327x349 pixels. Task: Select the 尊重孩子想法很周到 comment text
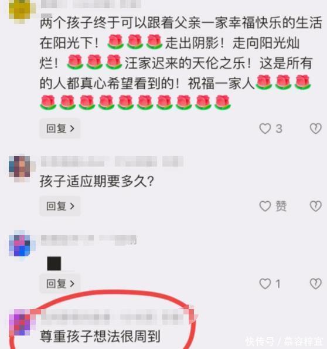point(100,336)
